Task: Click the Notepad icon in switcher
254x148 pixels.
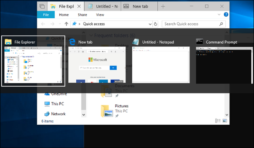Action: coord(135,42)
